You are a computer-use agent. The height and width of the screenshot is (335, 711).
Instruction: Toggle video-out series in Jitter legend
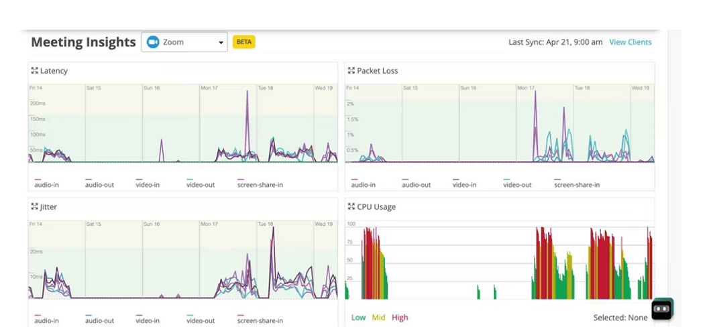coord(201,320)
